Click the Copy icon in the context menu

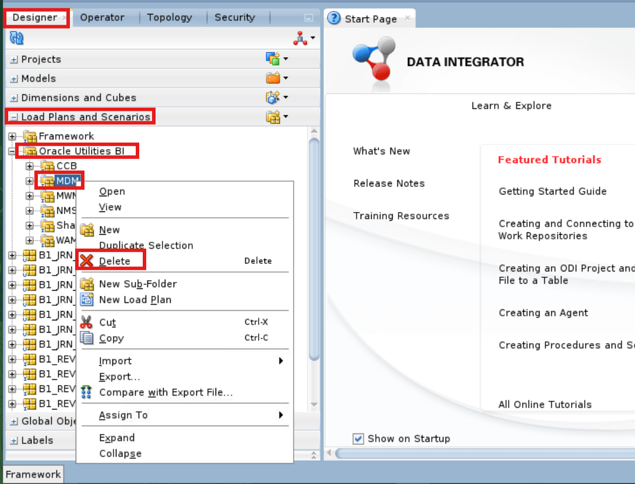[x=85, y=338]
